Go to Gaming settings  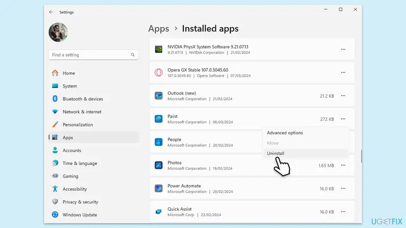(x=94, y=176)
